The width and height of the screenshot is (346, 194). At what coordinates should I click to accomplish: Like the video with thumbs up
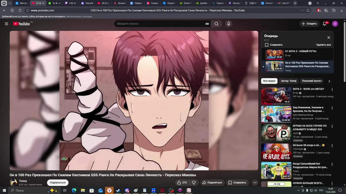point(182,183)
